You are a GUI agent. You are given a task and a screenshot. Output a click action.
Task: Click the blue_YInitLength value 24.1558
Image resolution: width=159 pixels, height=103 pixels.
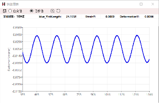click(71, 17)
